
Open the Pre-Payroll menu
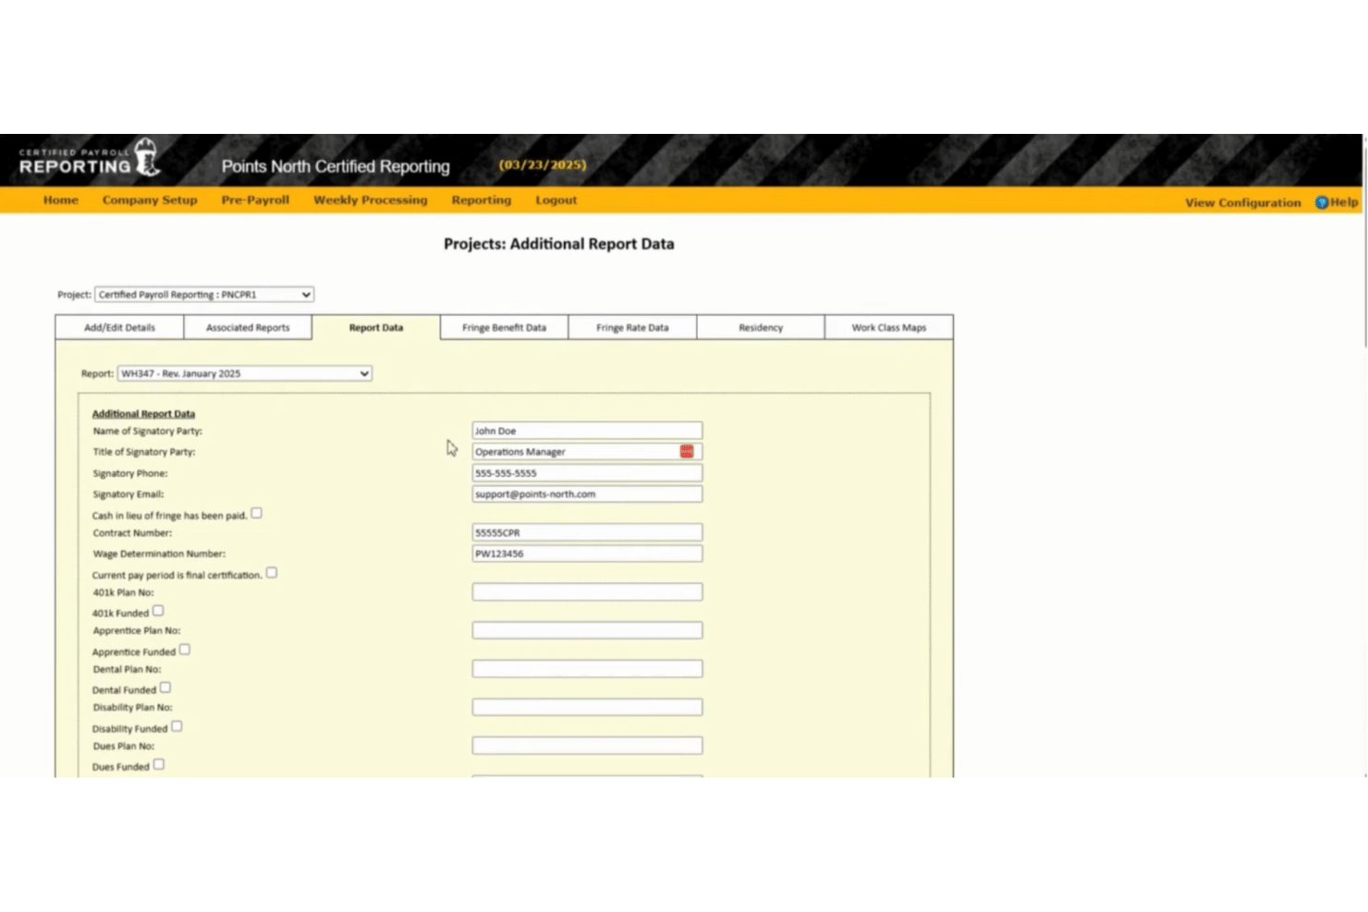[255, 200]
